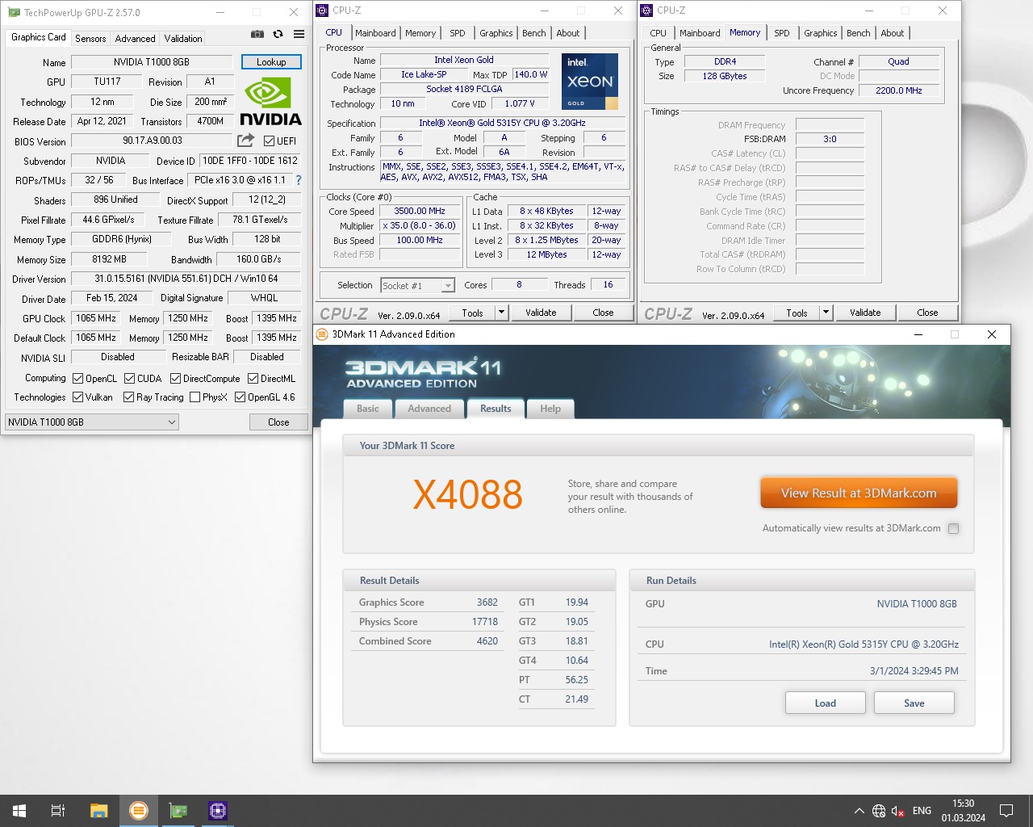Click the 3DMark 11 title bar icon
Viewport: 1033px width, 827px height.
(x=322, y=334)
